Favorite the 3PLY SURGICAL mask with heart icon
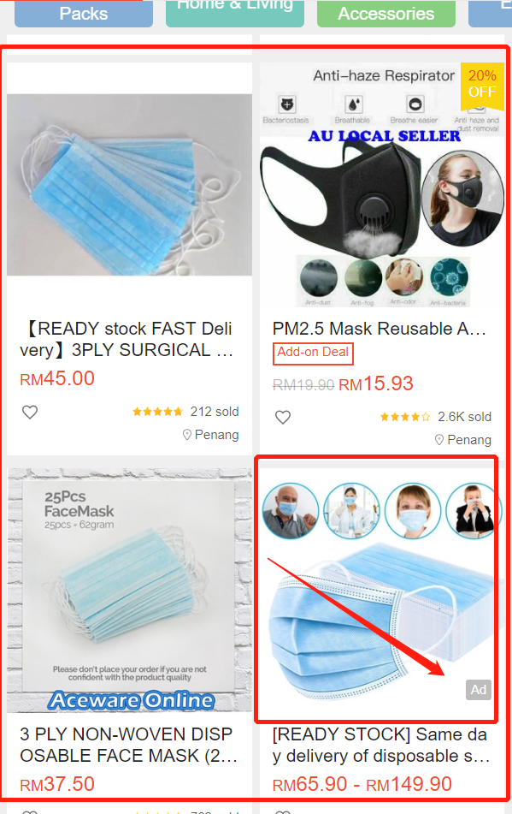The height and width of the screenshot is (814, 512). [30, 413]
